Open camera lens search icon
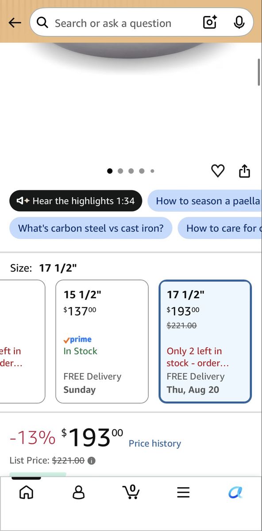262x531 pixels. pos(210,23)
